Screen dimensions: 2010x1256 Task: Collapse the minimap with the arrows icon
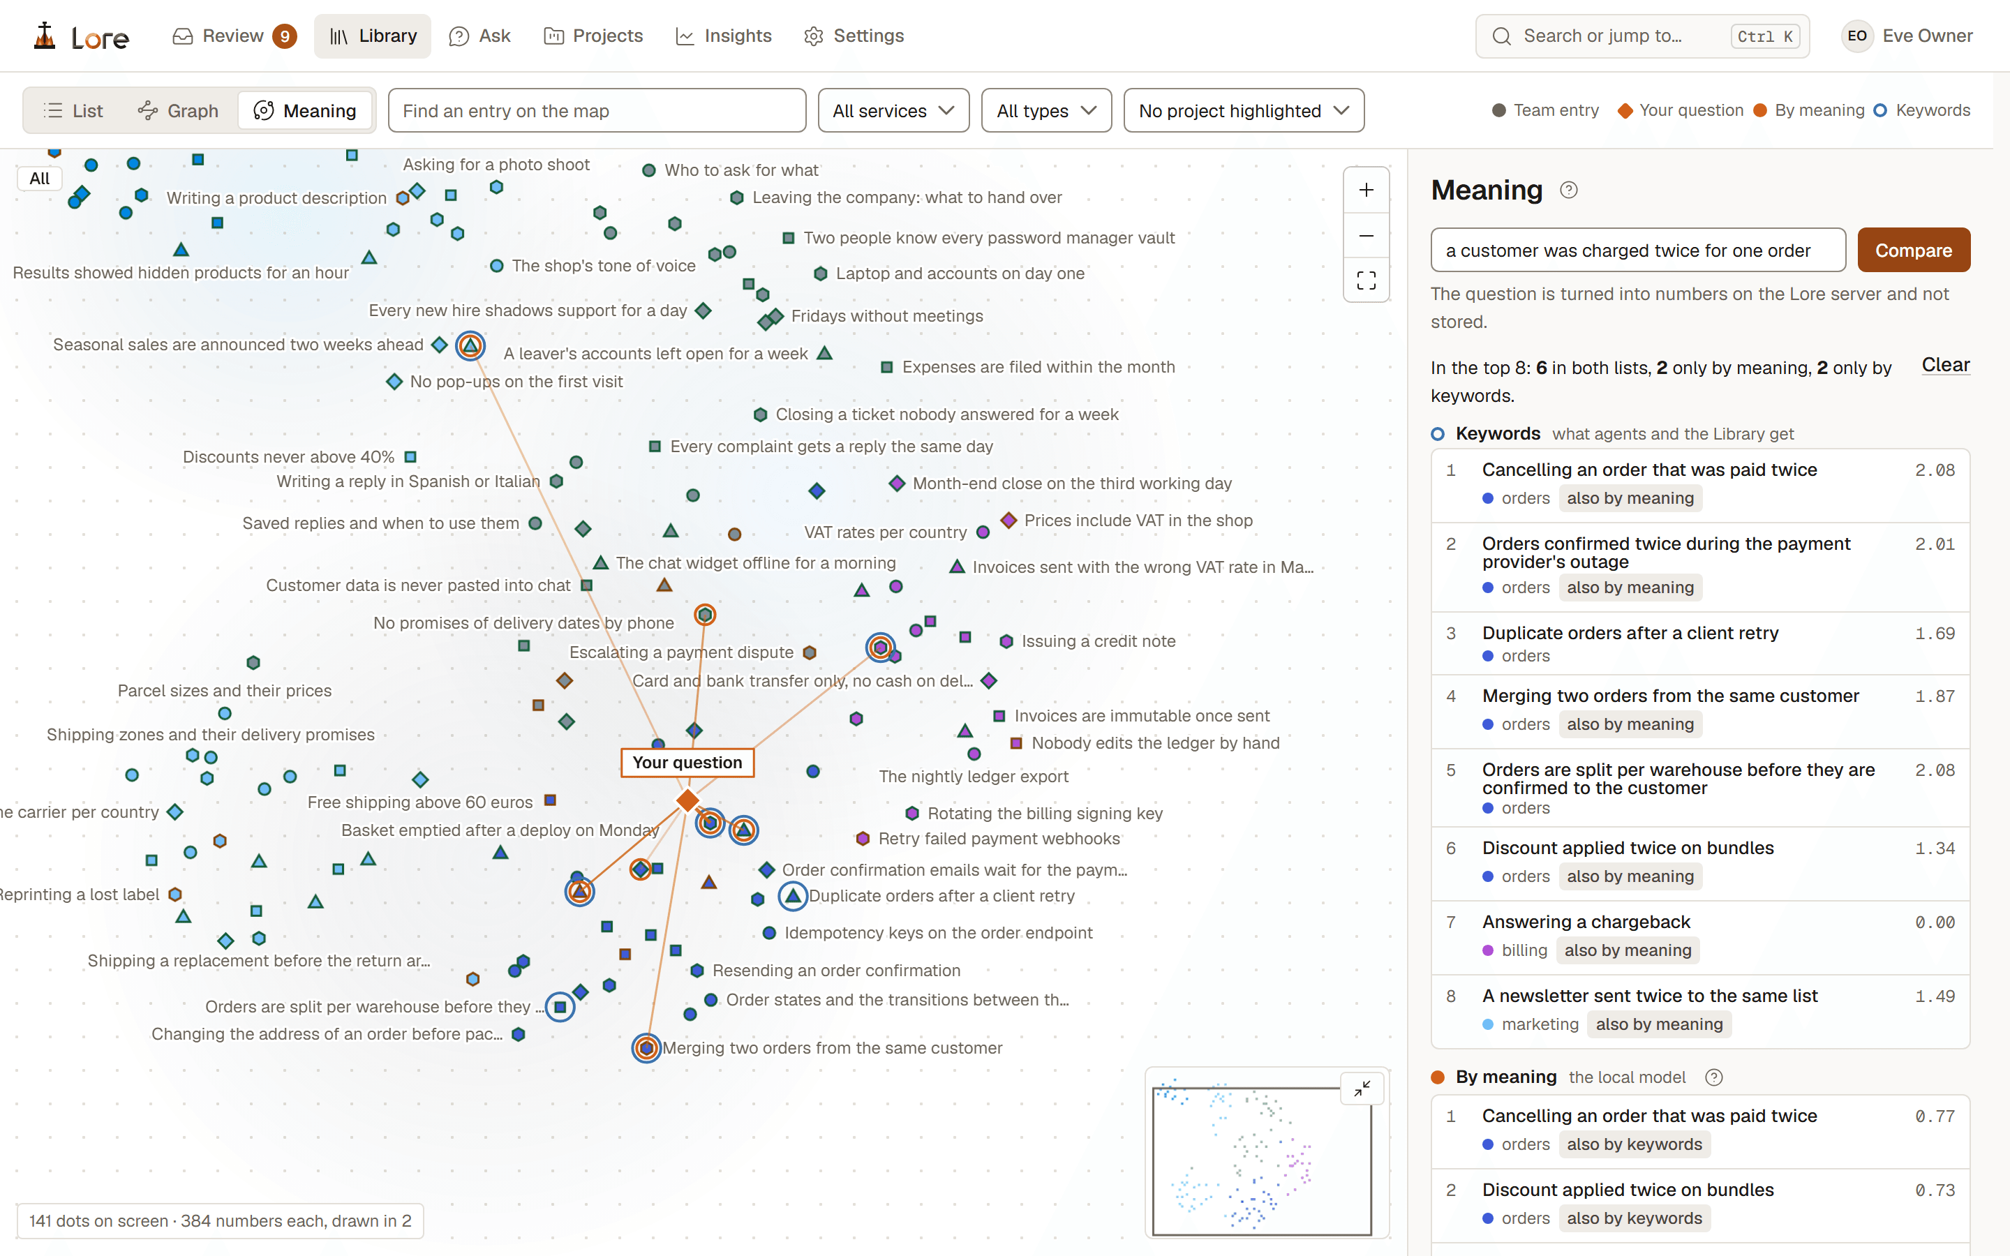[x=1362, y=1089]
